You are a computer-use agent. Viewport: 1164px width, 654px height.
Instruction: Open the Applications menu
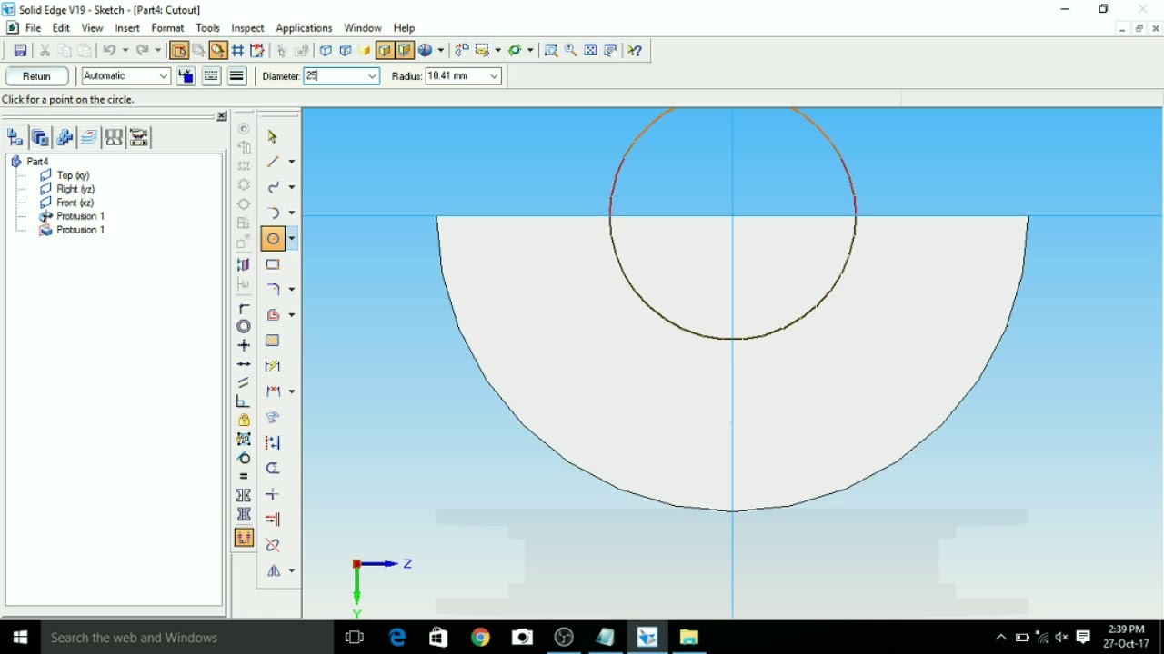coord(304,28)
